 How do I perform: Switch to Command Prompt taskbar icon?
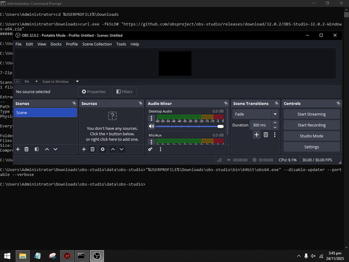[x=81, y=256]
